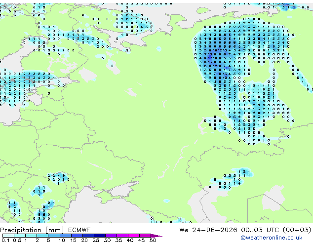Select the 35–40 mm legend color swatch
Viewport: 313px width, 242px height.
pos(122,236)
